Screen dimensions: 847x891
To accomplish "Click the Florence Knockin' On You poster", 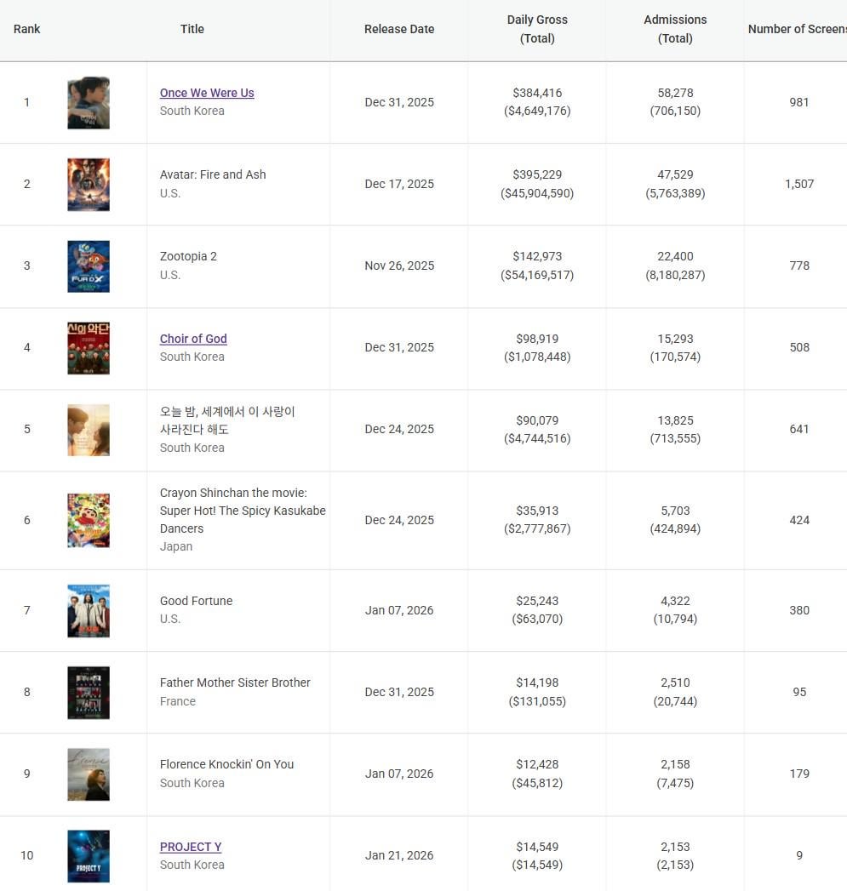I will 89,774.
